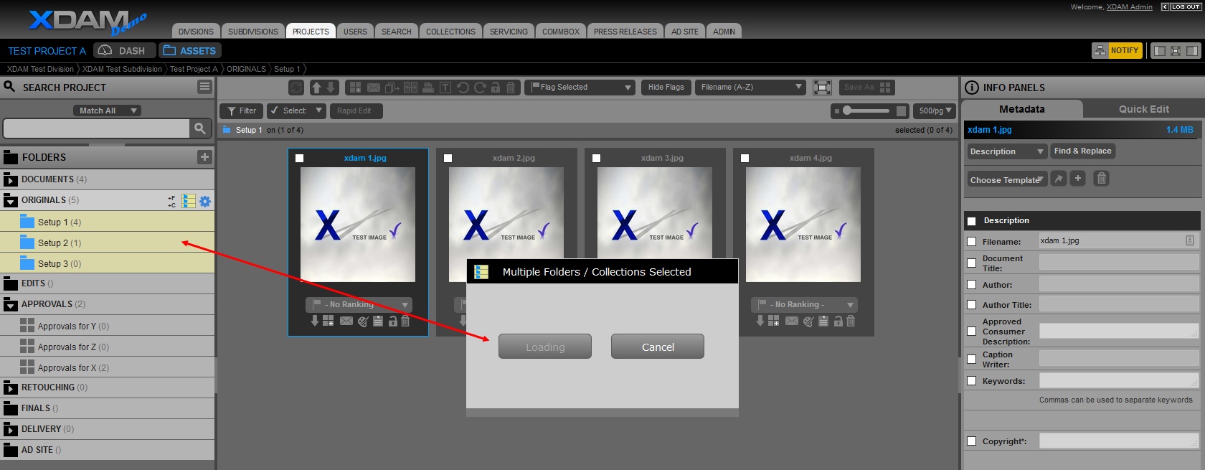Expand the DOCUMENTS folder
Viewport: 1205px width, 470px height.
pos(11,179)
